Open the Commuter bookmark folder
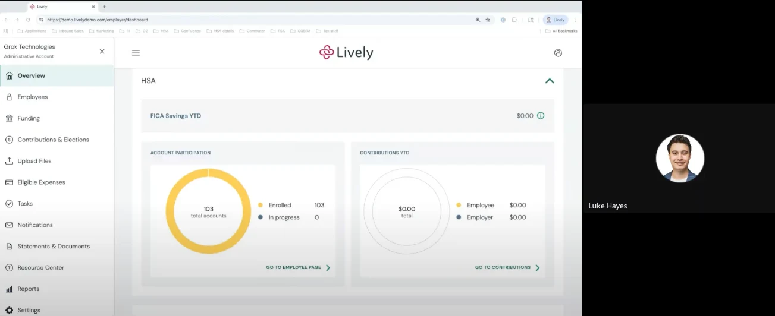This screenshot has height=316, width=775. click(x=252, y=31)
